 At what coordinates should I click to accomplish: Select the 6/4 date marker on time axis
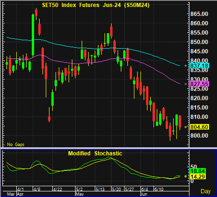pyautogui.click(x=145, y=189)
